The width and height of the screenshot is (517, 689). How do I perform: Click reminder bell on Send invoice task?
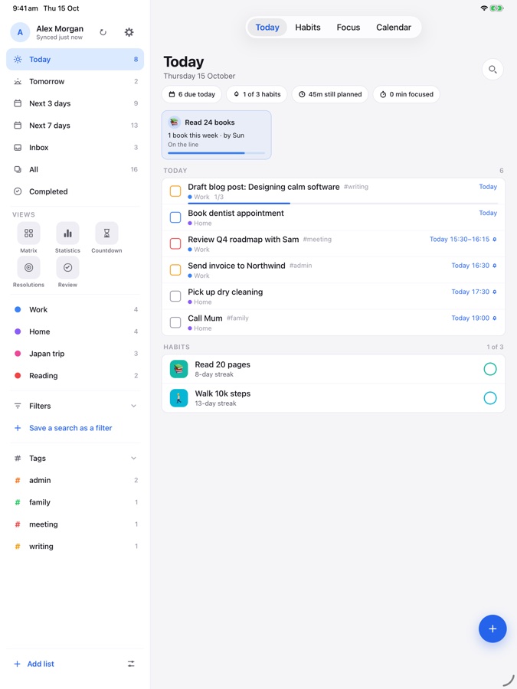(x=495, y=266)
